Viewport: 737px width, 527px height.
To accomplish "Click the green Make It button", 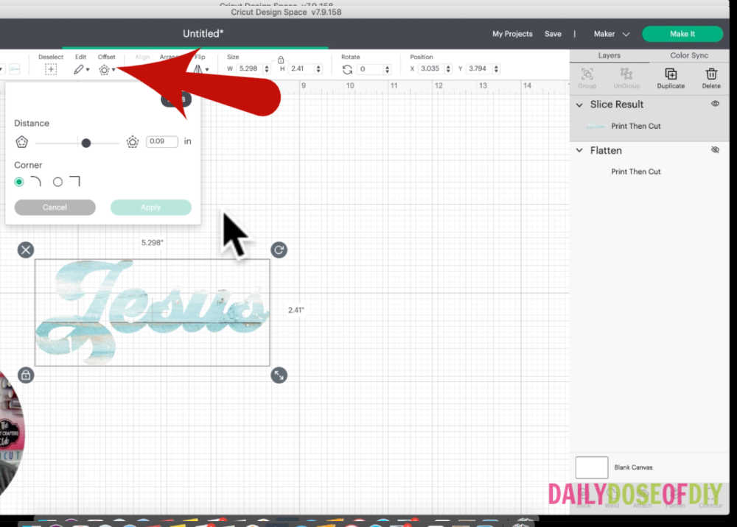I will click(x=682, y=34).
